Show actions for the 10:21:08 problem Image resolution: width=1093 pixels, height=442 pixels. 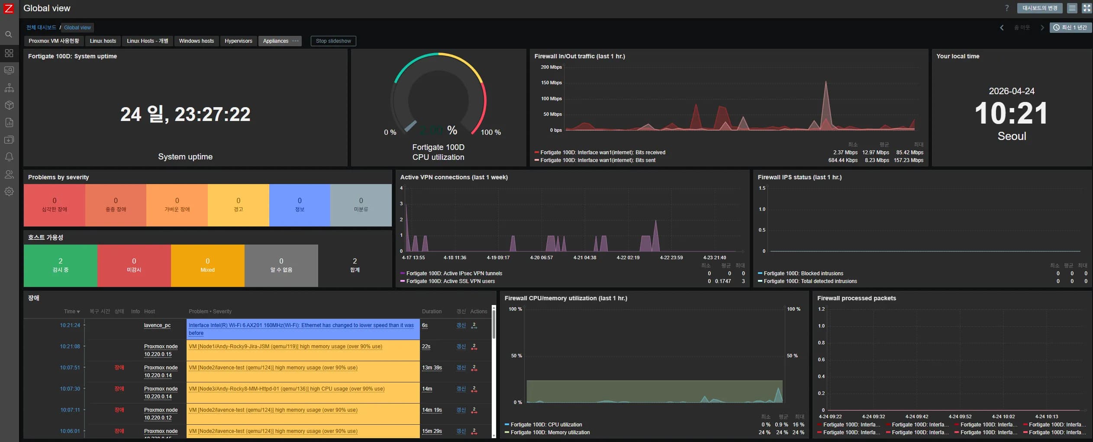474,347
